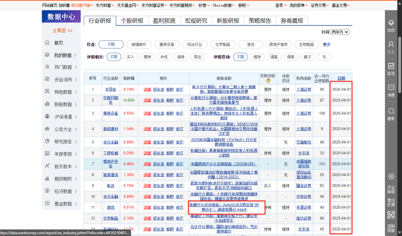
Task: Switch to the 新股研报 tab
Action: [228, 21]
